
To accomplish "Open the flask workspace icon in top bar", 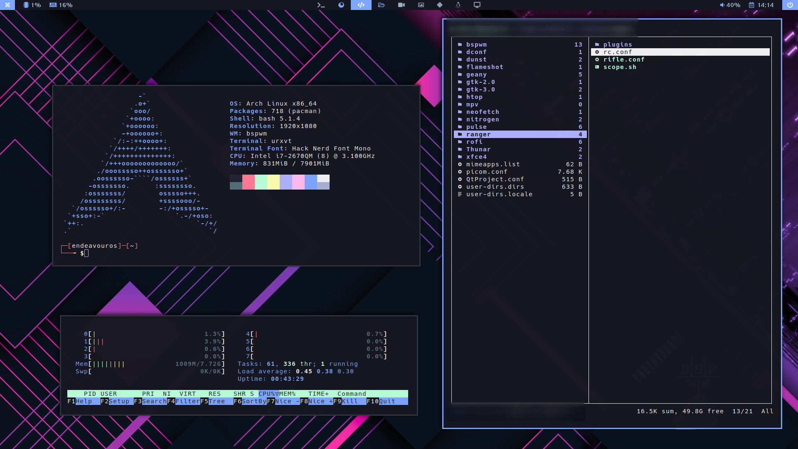I will coord(458,5).
